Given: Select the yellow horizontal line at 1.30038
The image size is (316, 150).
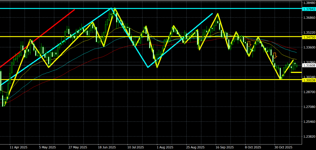Looking at the screenshot, I should tap(154, 80).
